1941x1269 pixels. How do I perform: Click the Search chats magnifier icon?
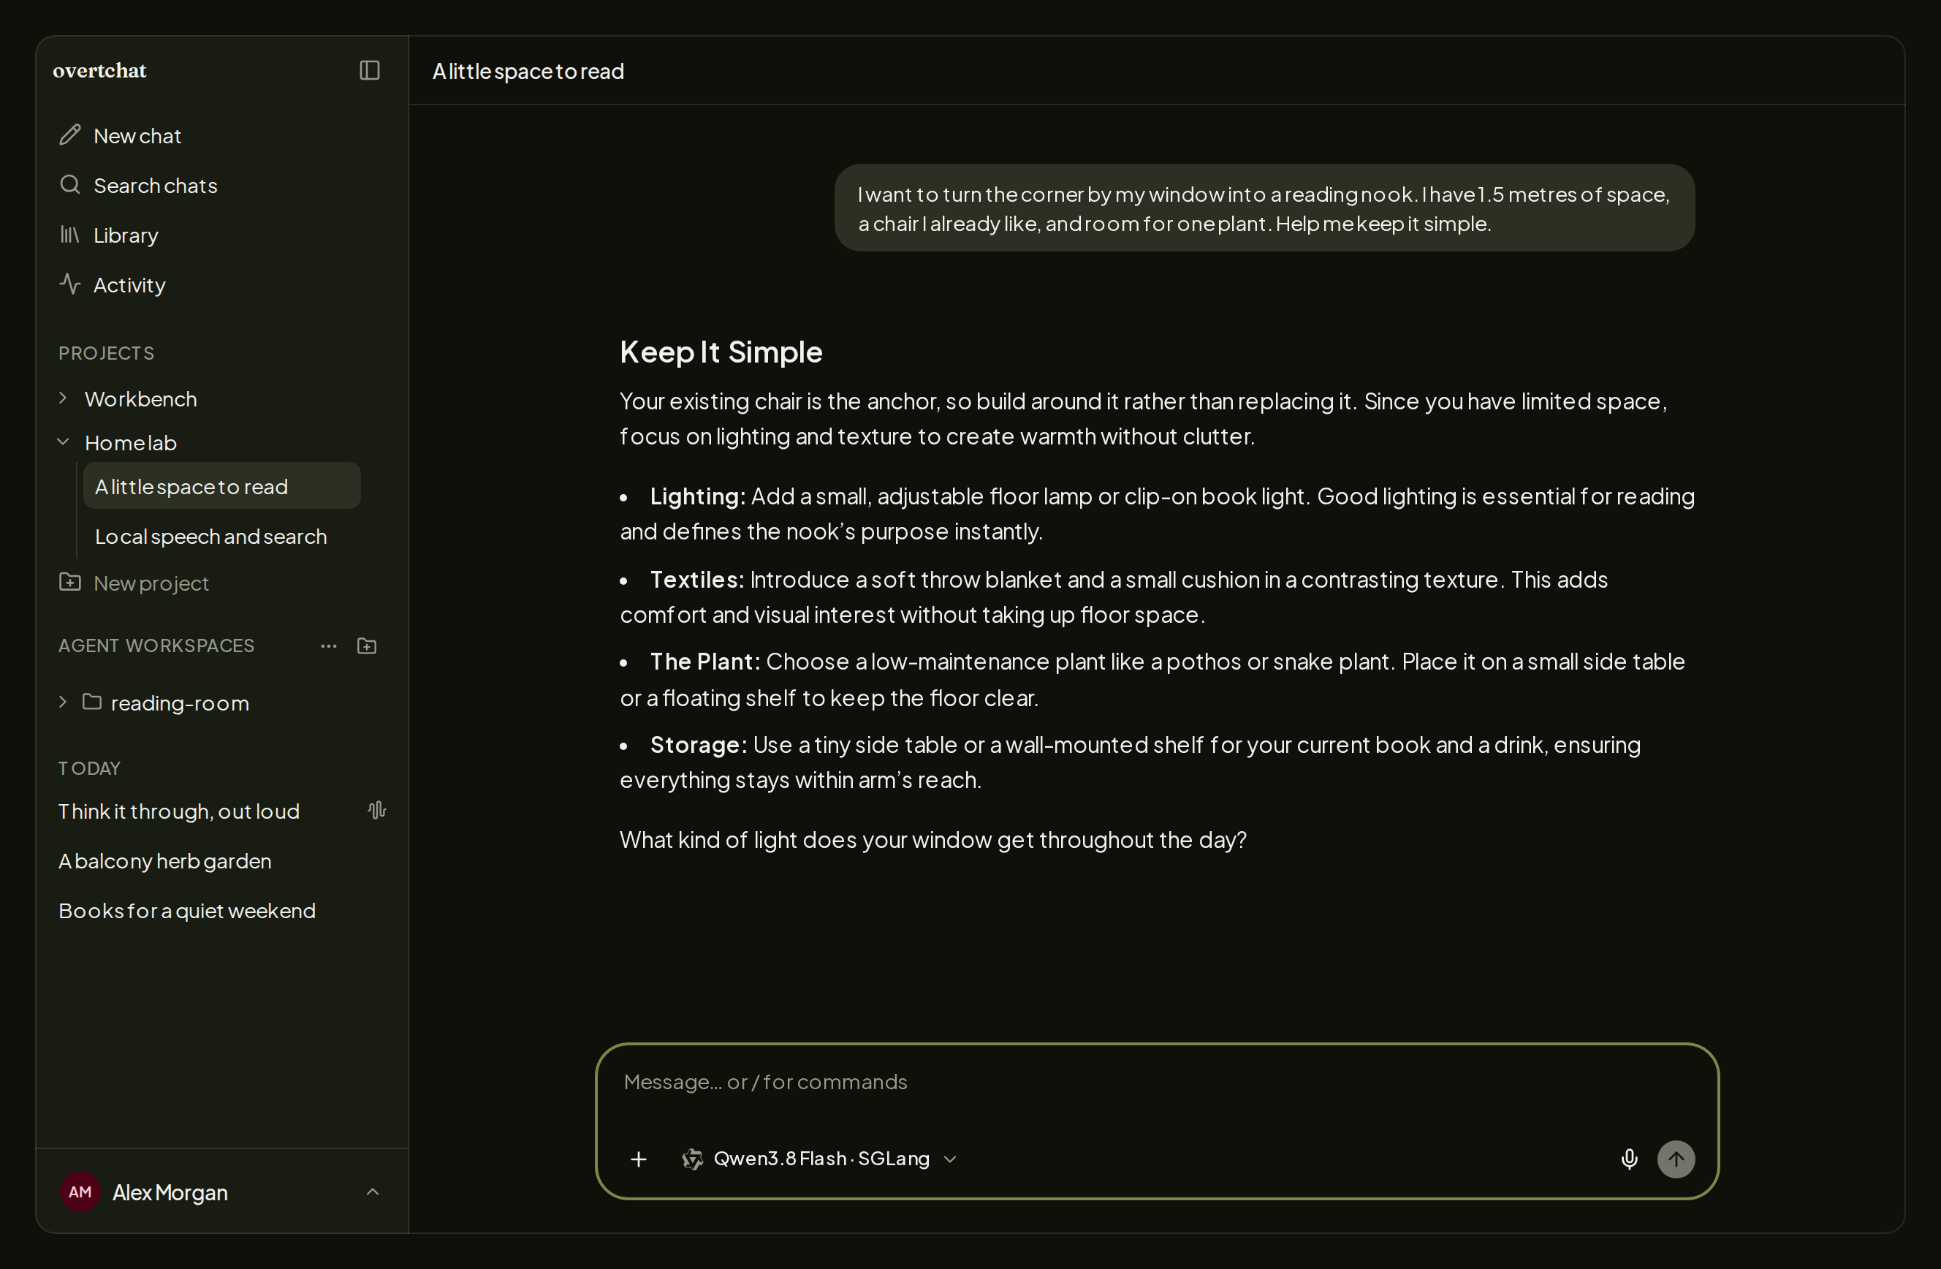point(70,184)
